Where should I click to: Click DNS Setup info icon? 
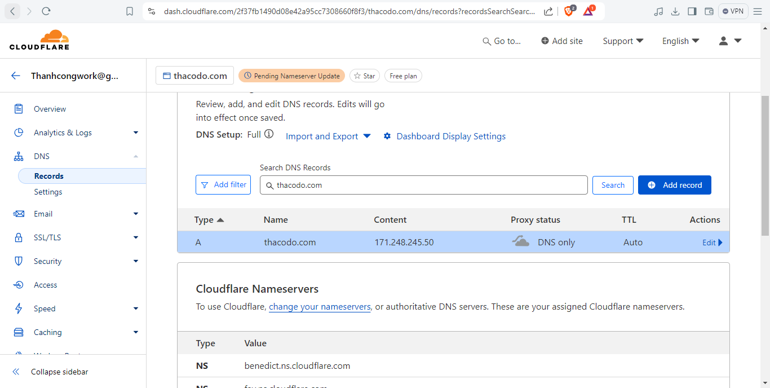(269, 134)
